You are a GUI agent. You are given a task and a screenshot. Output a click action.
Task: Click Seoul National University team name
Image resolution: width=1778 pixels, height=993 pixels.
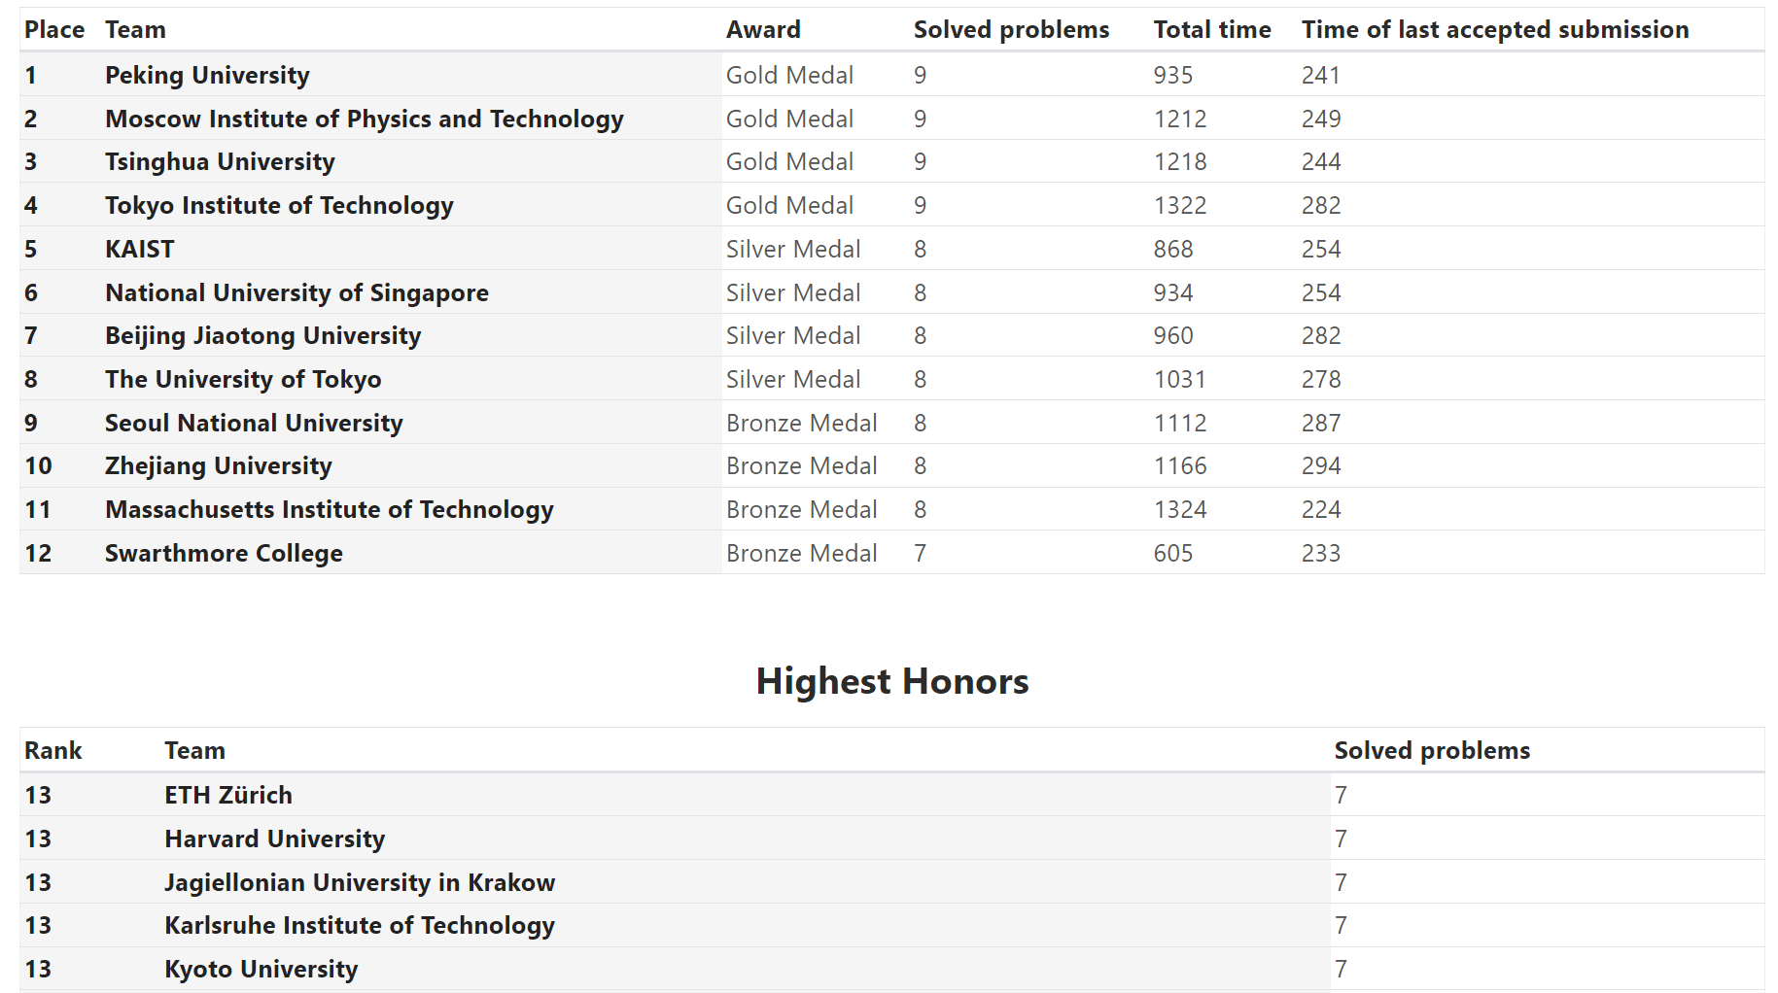[254, 424]
